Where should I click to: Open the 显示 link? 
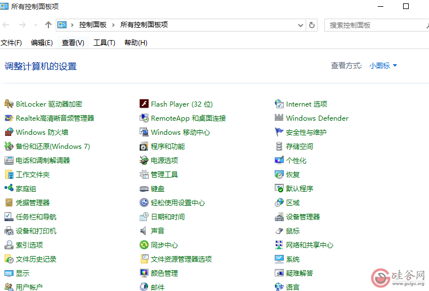tap(23, 273)
